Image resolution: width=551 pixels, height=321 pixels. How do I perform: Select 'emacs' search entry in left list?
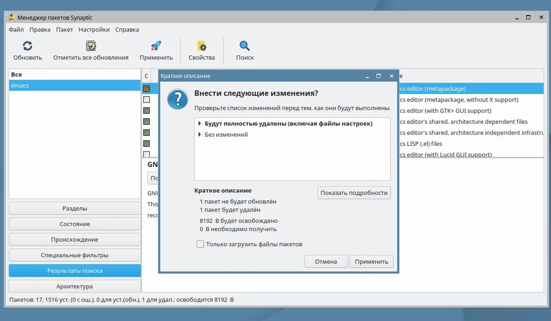75,85
